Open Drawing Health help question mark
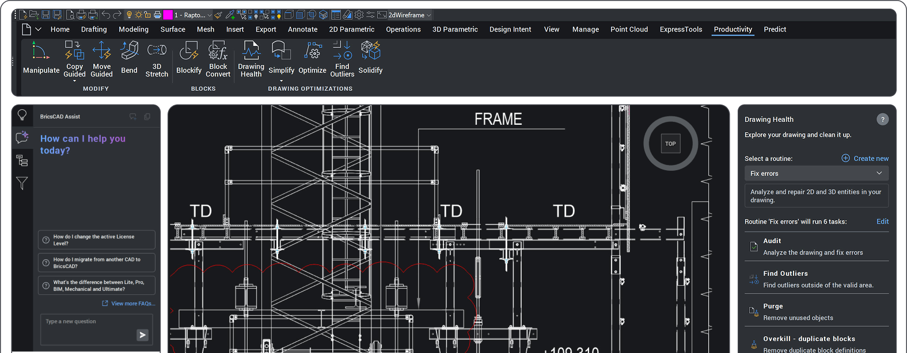This screenshot has height=353, width=907. click(x=882, y=120)
